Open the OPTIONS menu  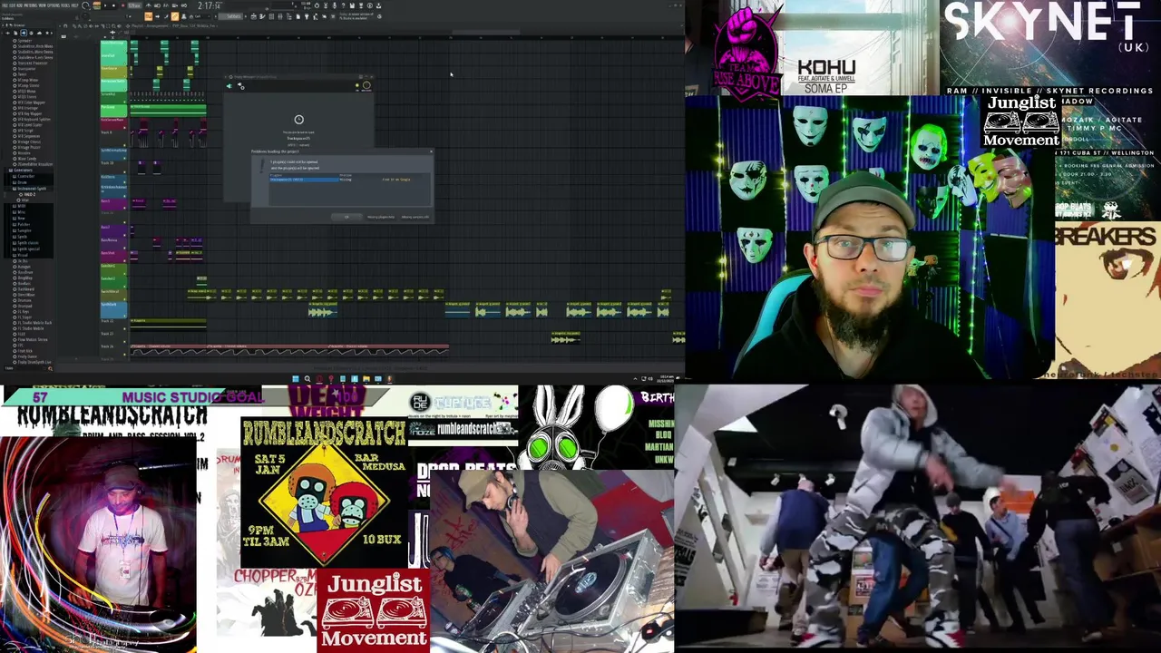point(54,5)
